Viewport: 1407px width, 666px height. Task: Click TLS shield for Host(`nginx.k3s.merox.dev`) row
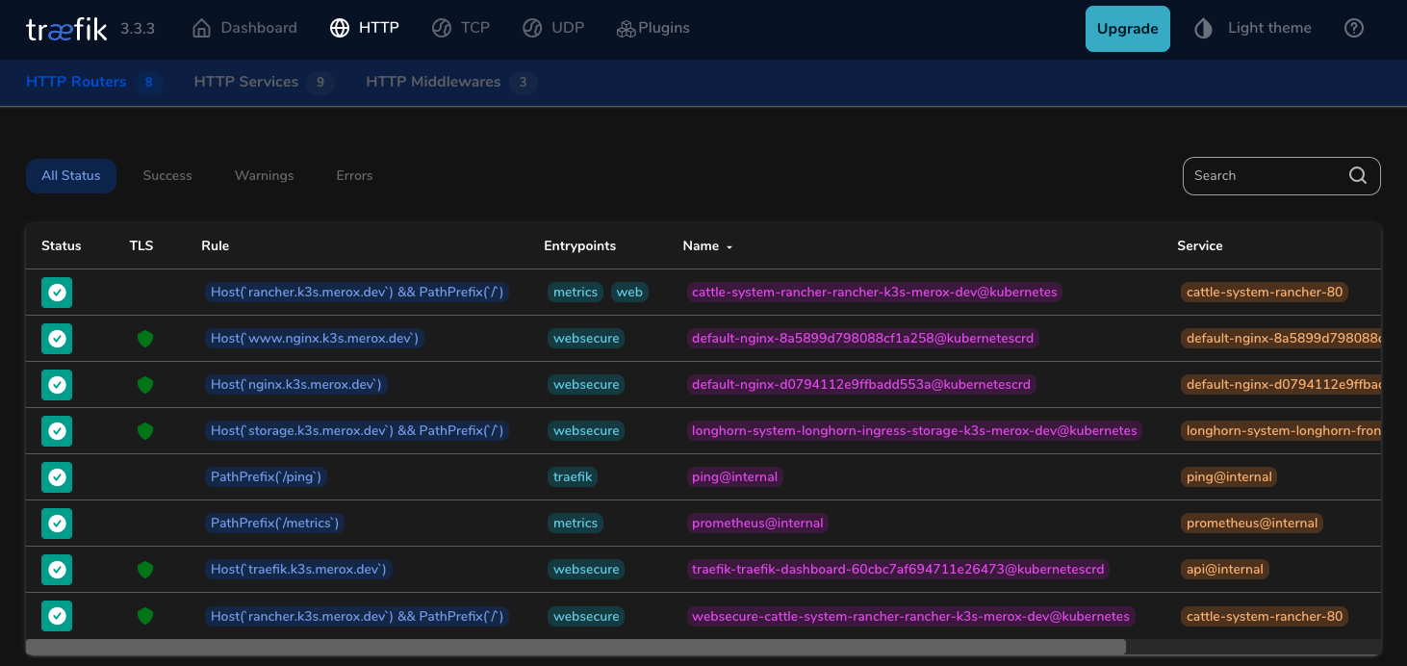coord(145,385)
